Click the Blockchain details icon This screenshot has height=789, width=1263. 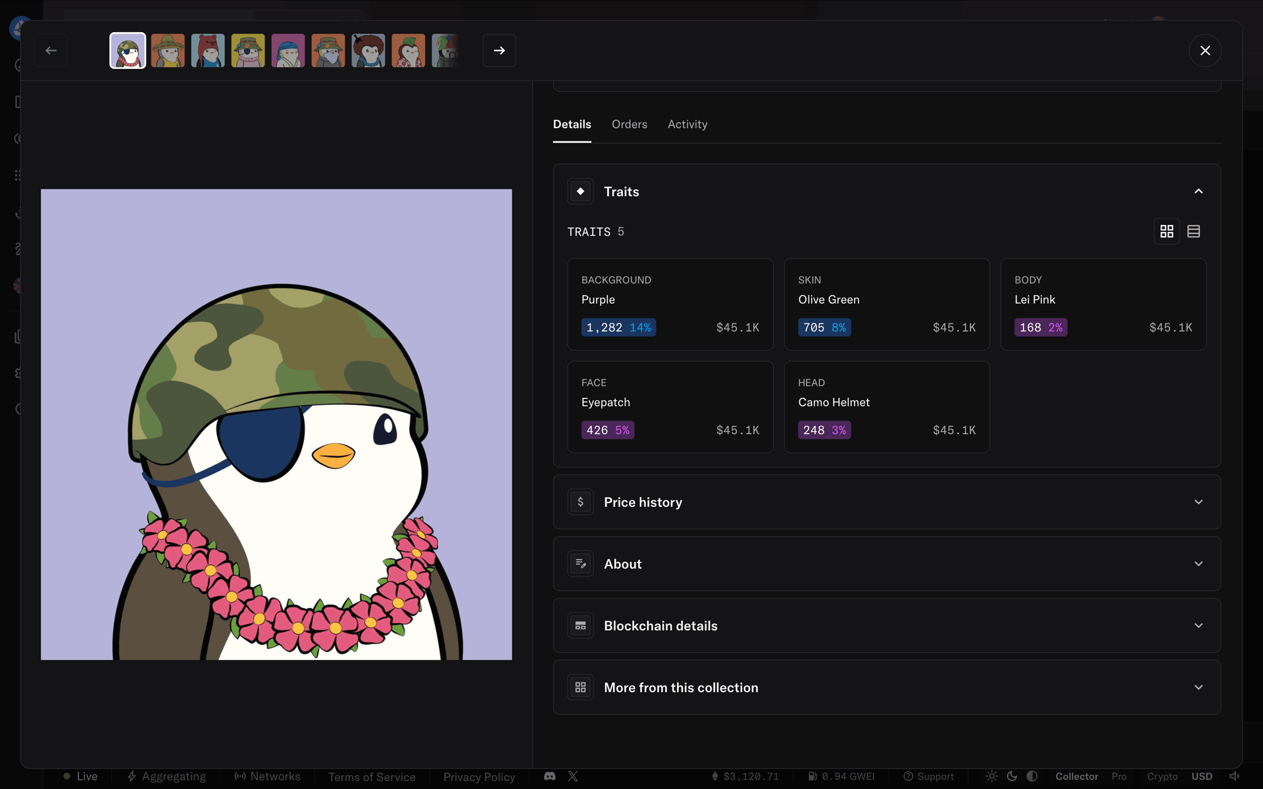click(580, 626)
